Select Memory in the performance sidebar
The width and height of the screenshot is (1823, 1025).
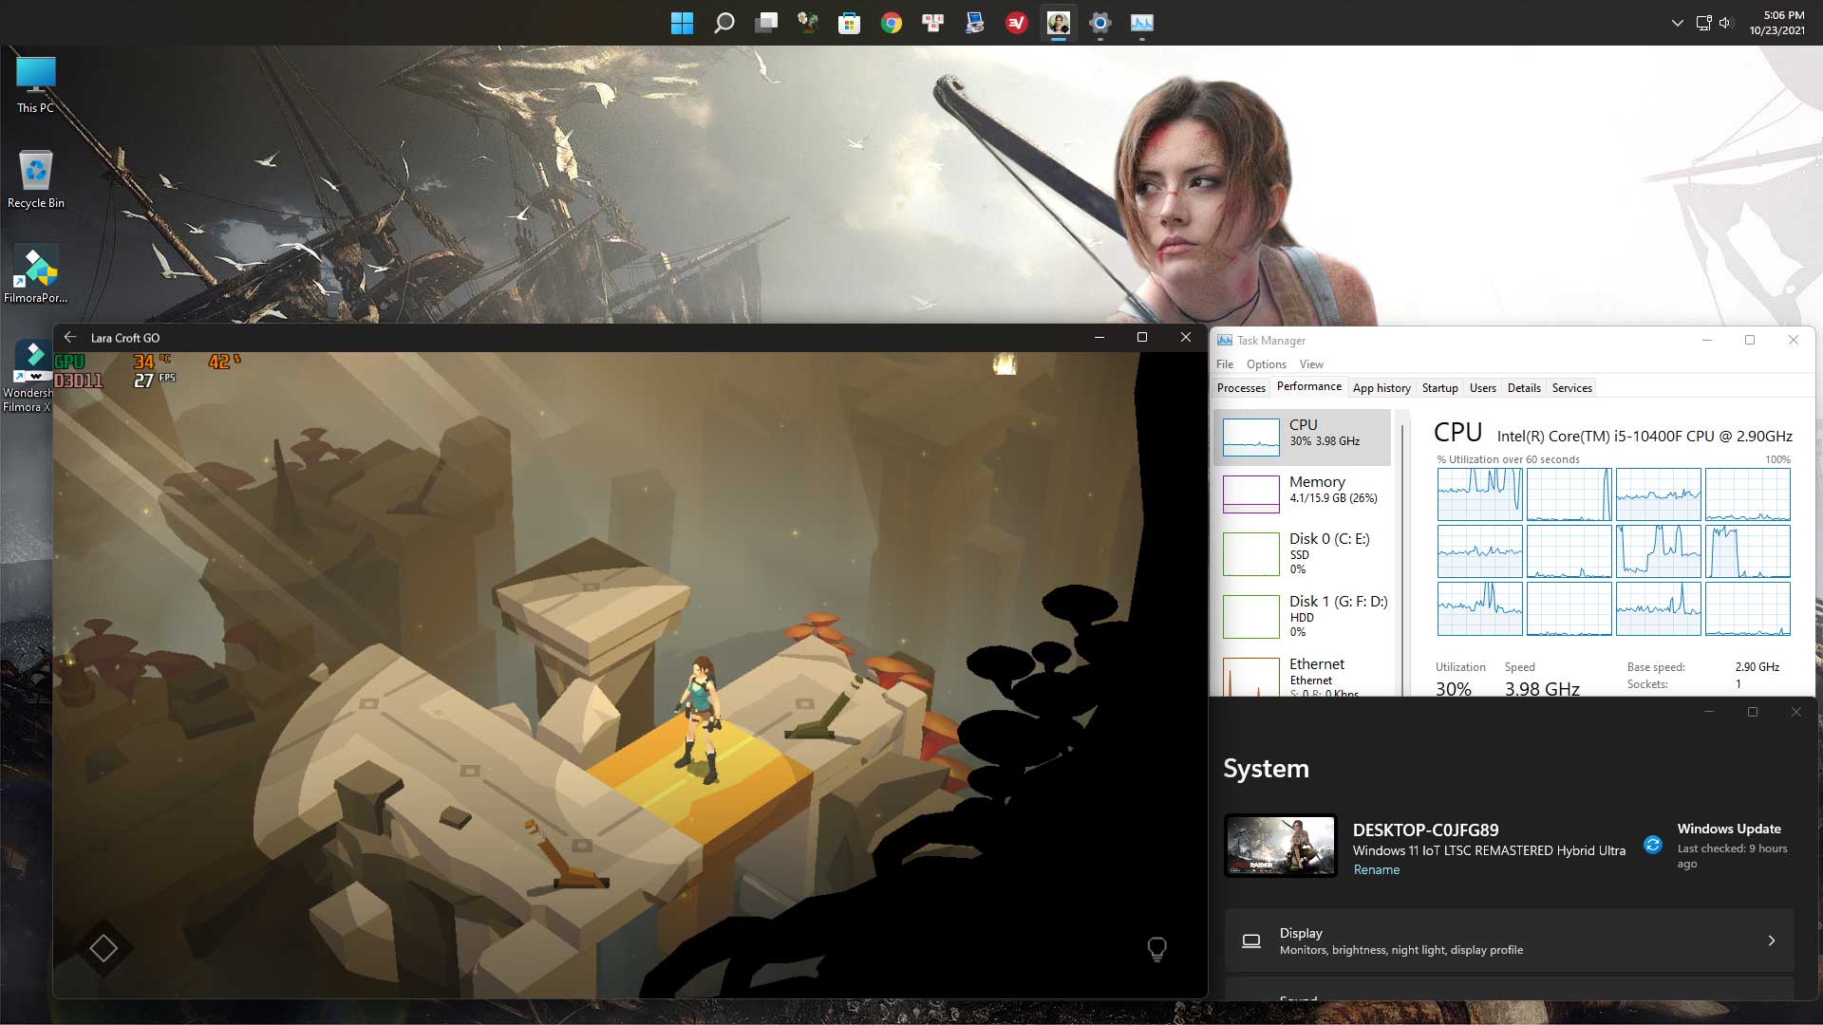pos(1302,494)
